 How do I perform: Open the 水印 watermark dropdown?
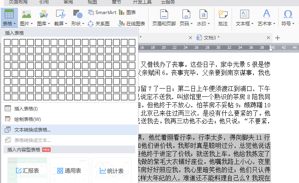209,24
